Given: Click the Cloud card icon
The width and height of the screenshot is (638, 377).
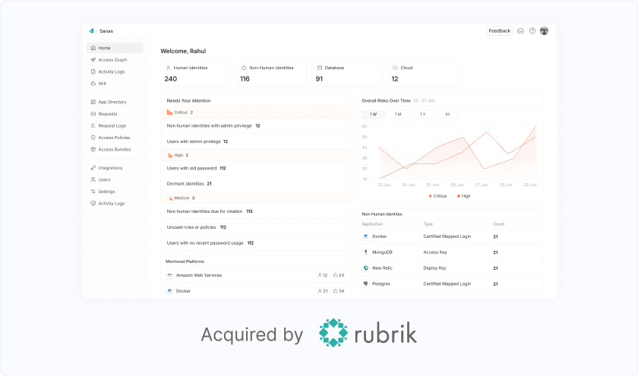Looking at the screenshot, I should pyautogui.click(x=395, y=68).
